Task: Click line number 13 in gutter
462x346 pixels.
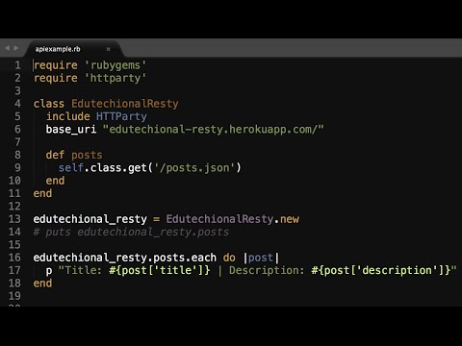Action: pos(14,219)
